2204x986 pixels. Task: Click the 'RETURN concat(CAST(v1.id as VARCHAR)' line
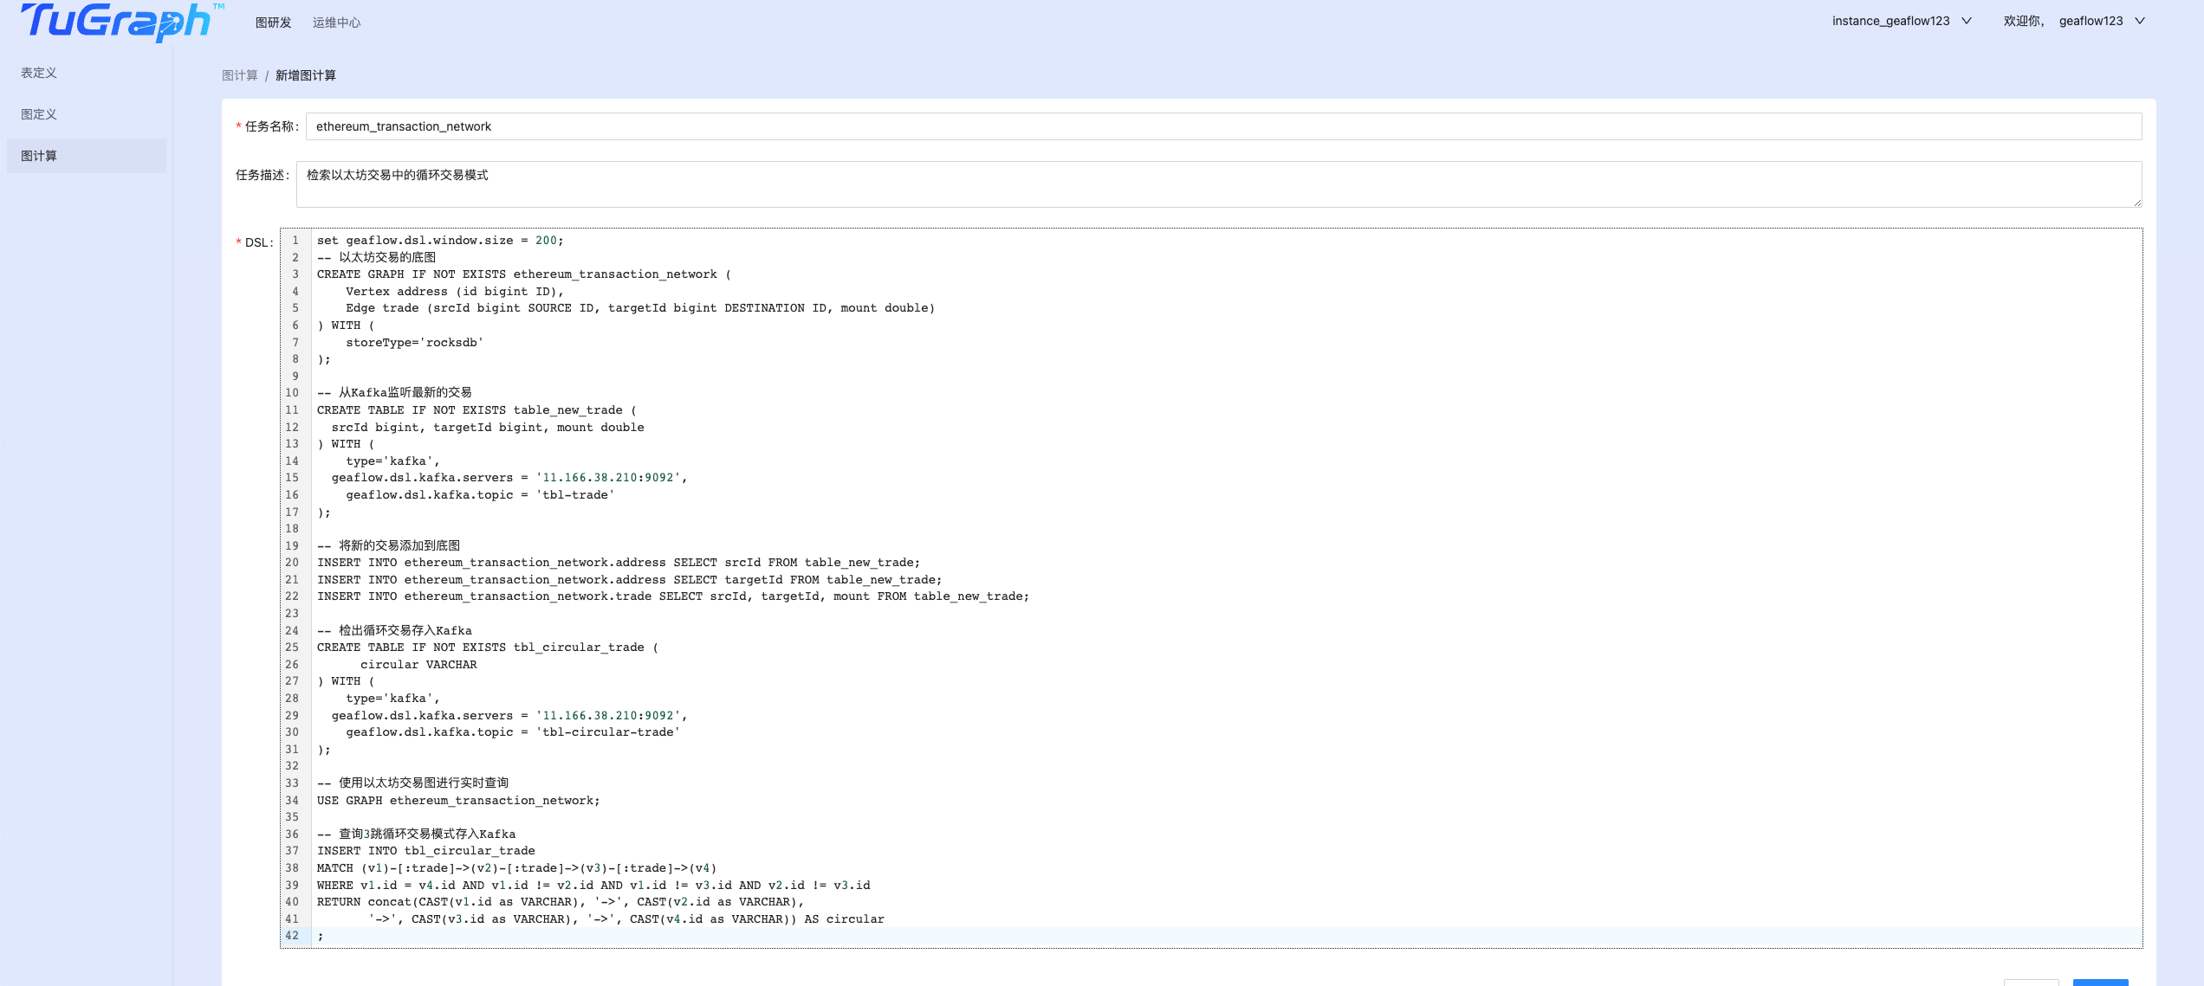tap(561, 902)
